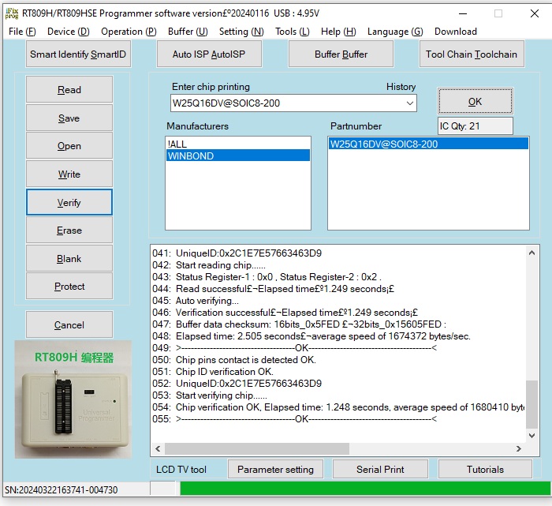Click the Serial Print button
552x506 pixels.
pyautogui.click(x=380, y=470)
